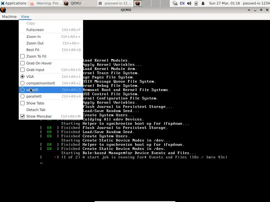Click 'Finished Helper to synchronize boot up' line
270x202 pixels.
click(x=112, y=145)
